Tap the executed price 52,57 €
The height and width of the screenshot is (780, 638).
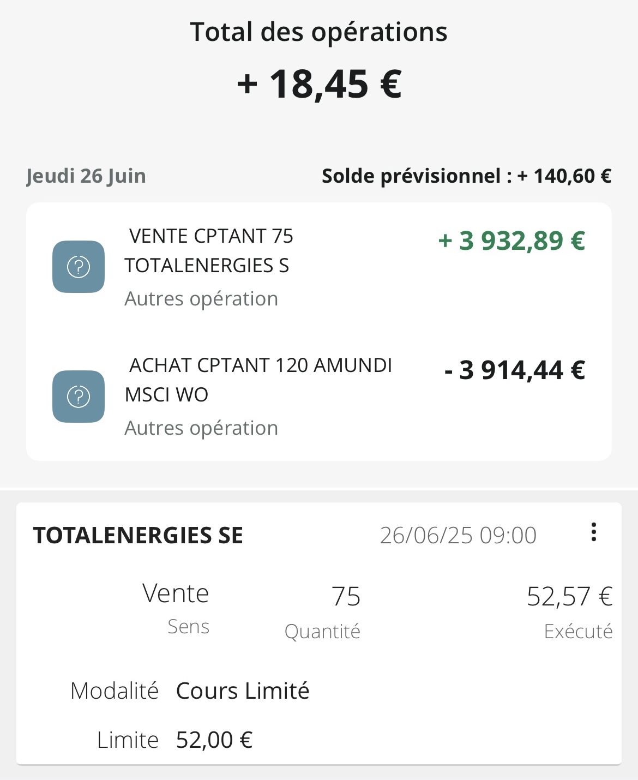(569, 596)
